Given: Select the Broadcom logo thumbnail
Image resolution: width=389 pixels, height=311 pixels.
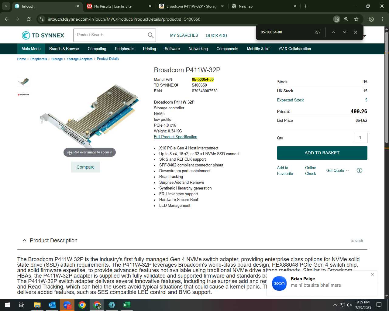Looking at the screenshot, I should click(24, 95).
